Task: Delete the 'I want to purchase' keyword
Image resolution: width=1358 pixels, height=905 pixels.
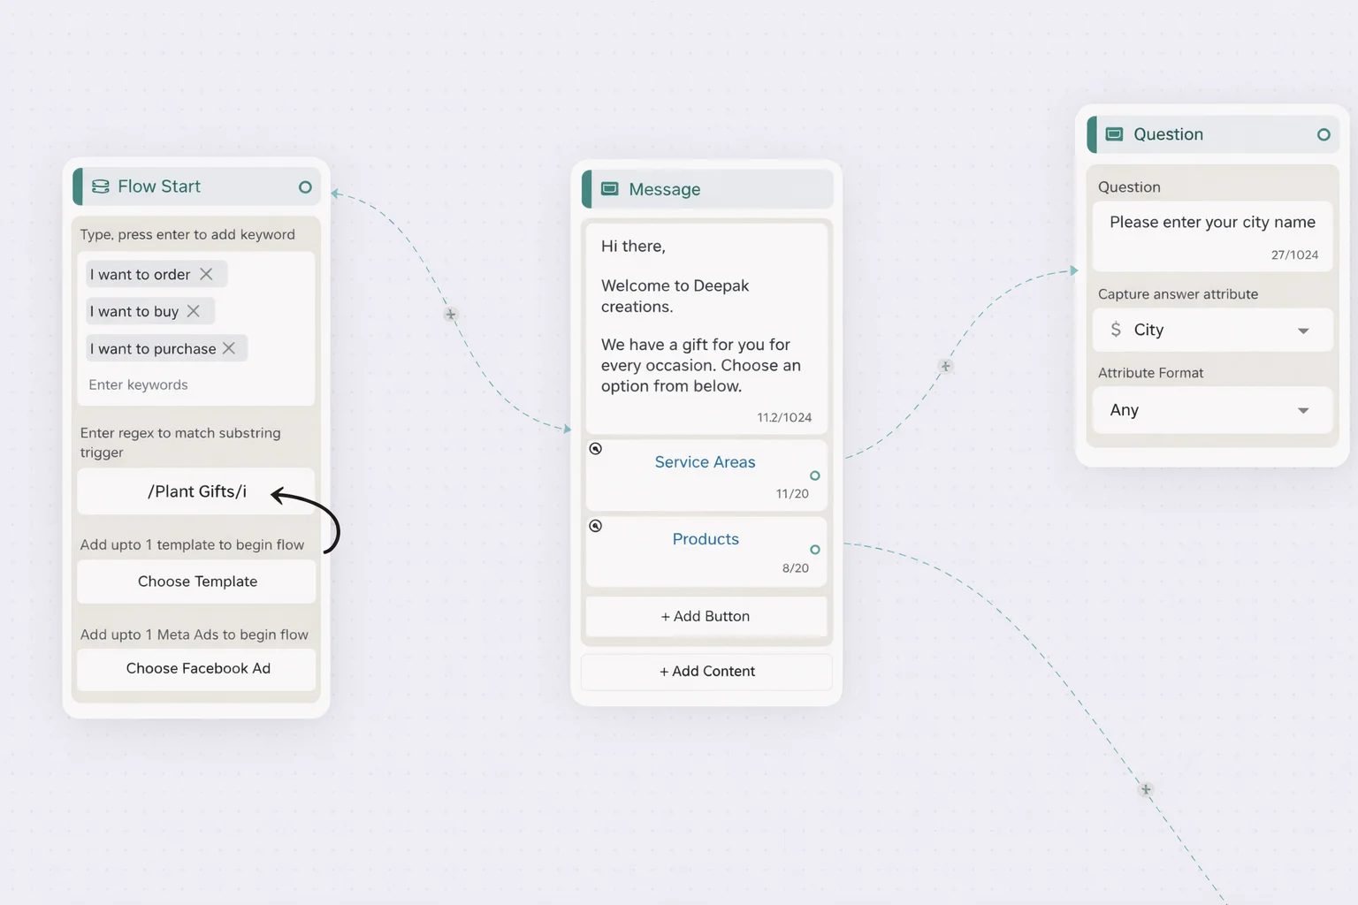Action: click(x=229, y=348)
